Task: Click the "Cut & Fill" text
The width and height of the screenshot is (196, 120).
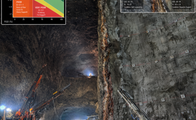Action: click(19, 10)
